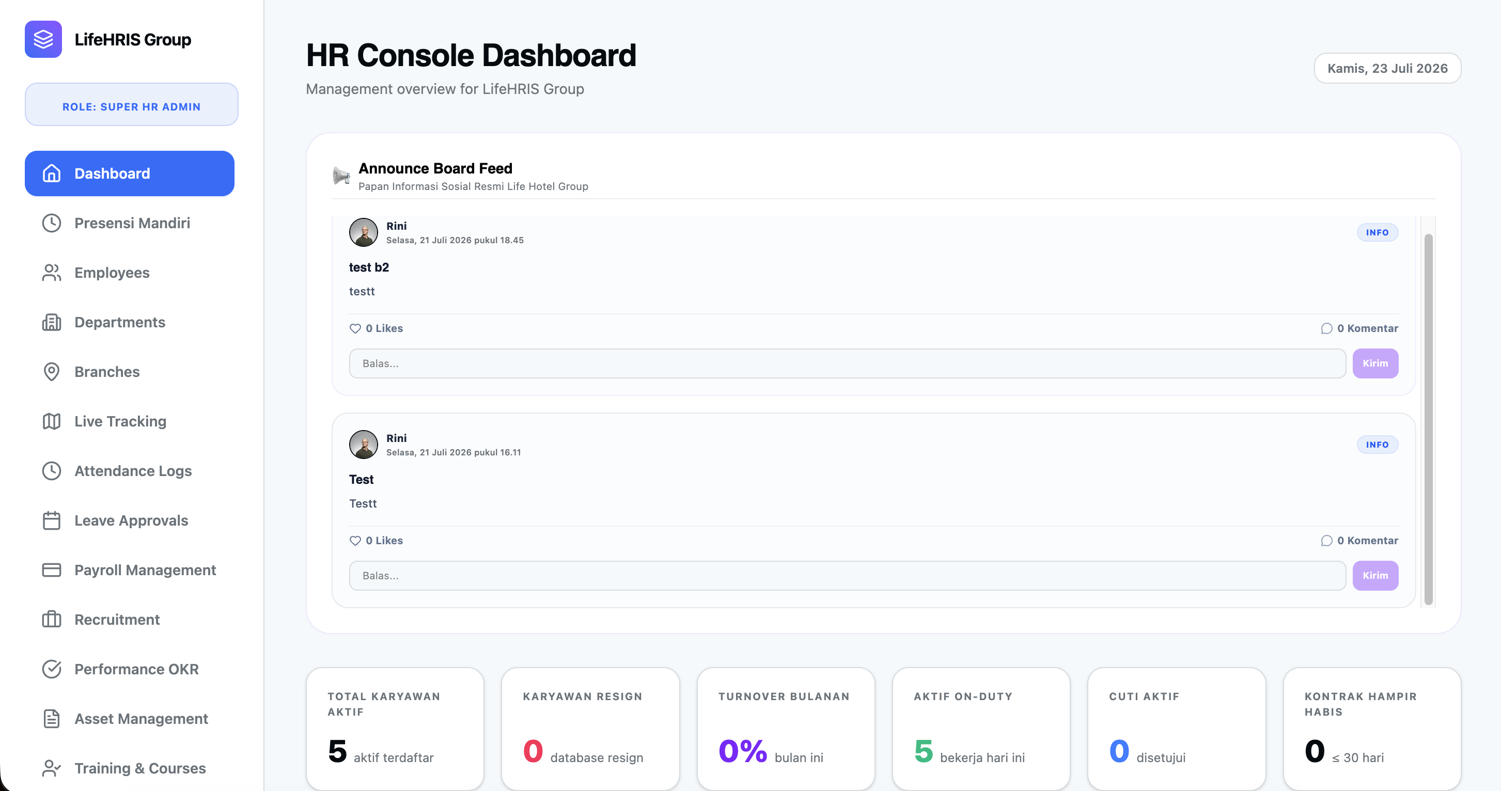Click "0 Likes" on the test b2 post
Screen dimensions: 1501x791
[376, 328]
